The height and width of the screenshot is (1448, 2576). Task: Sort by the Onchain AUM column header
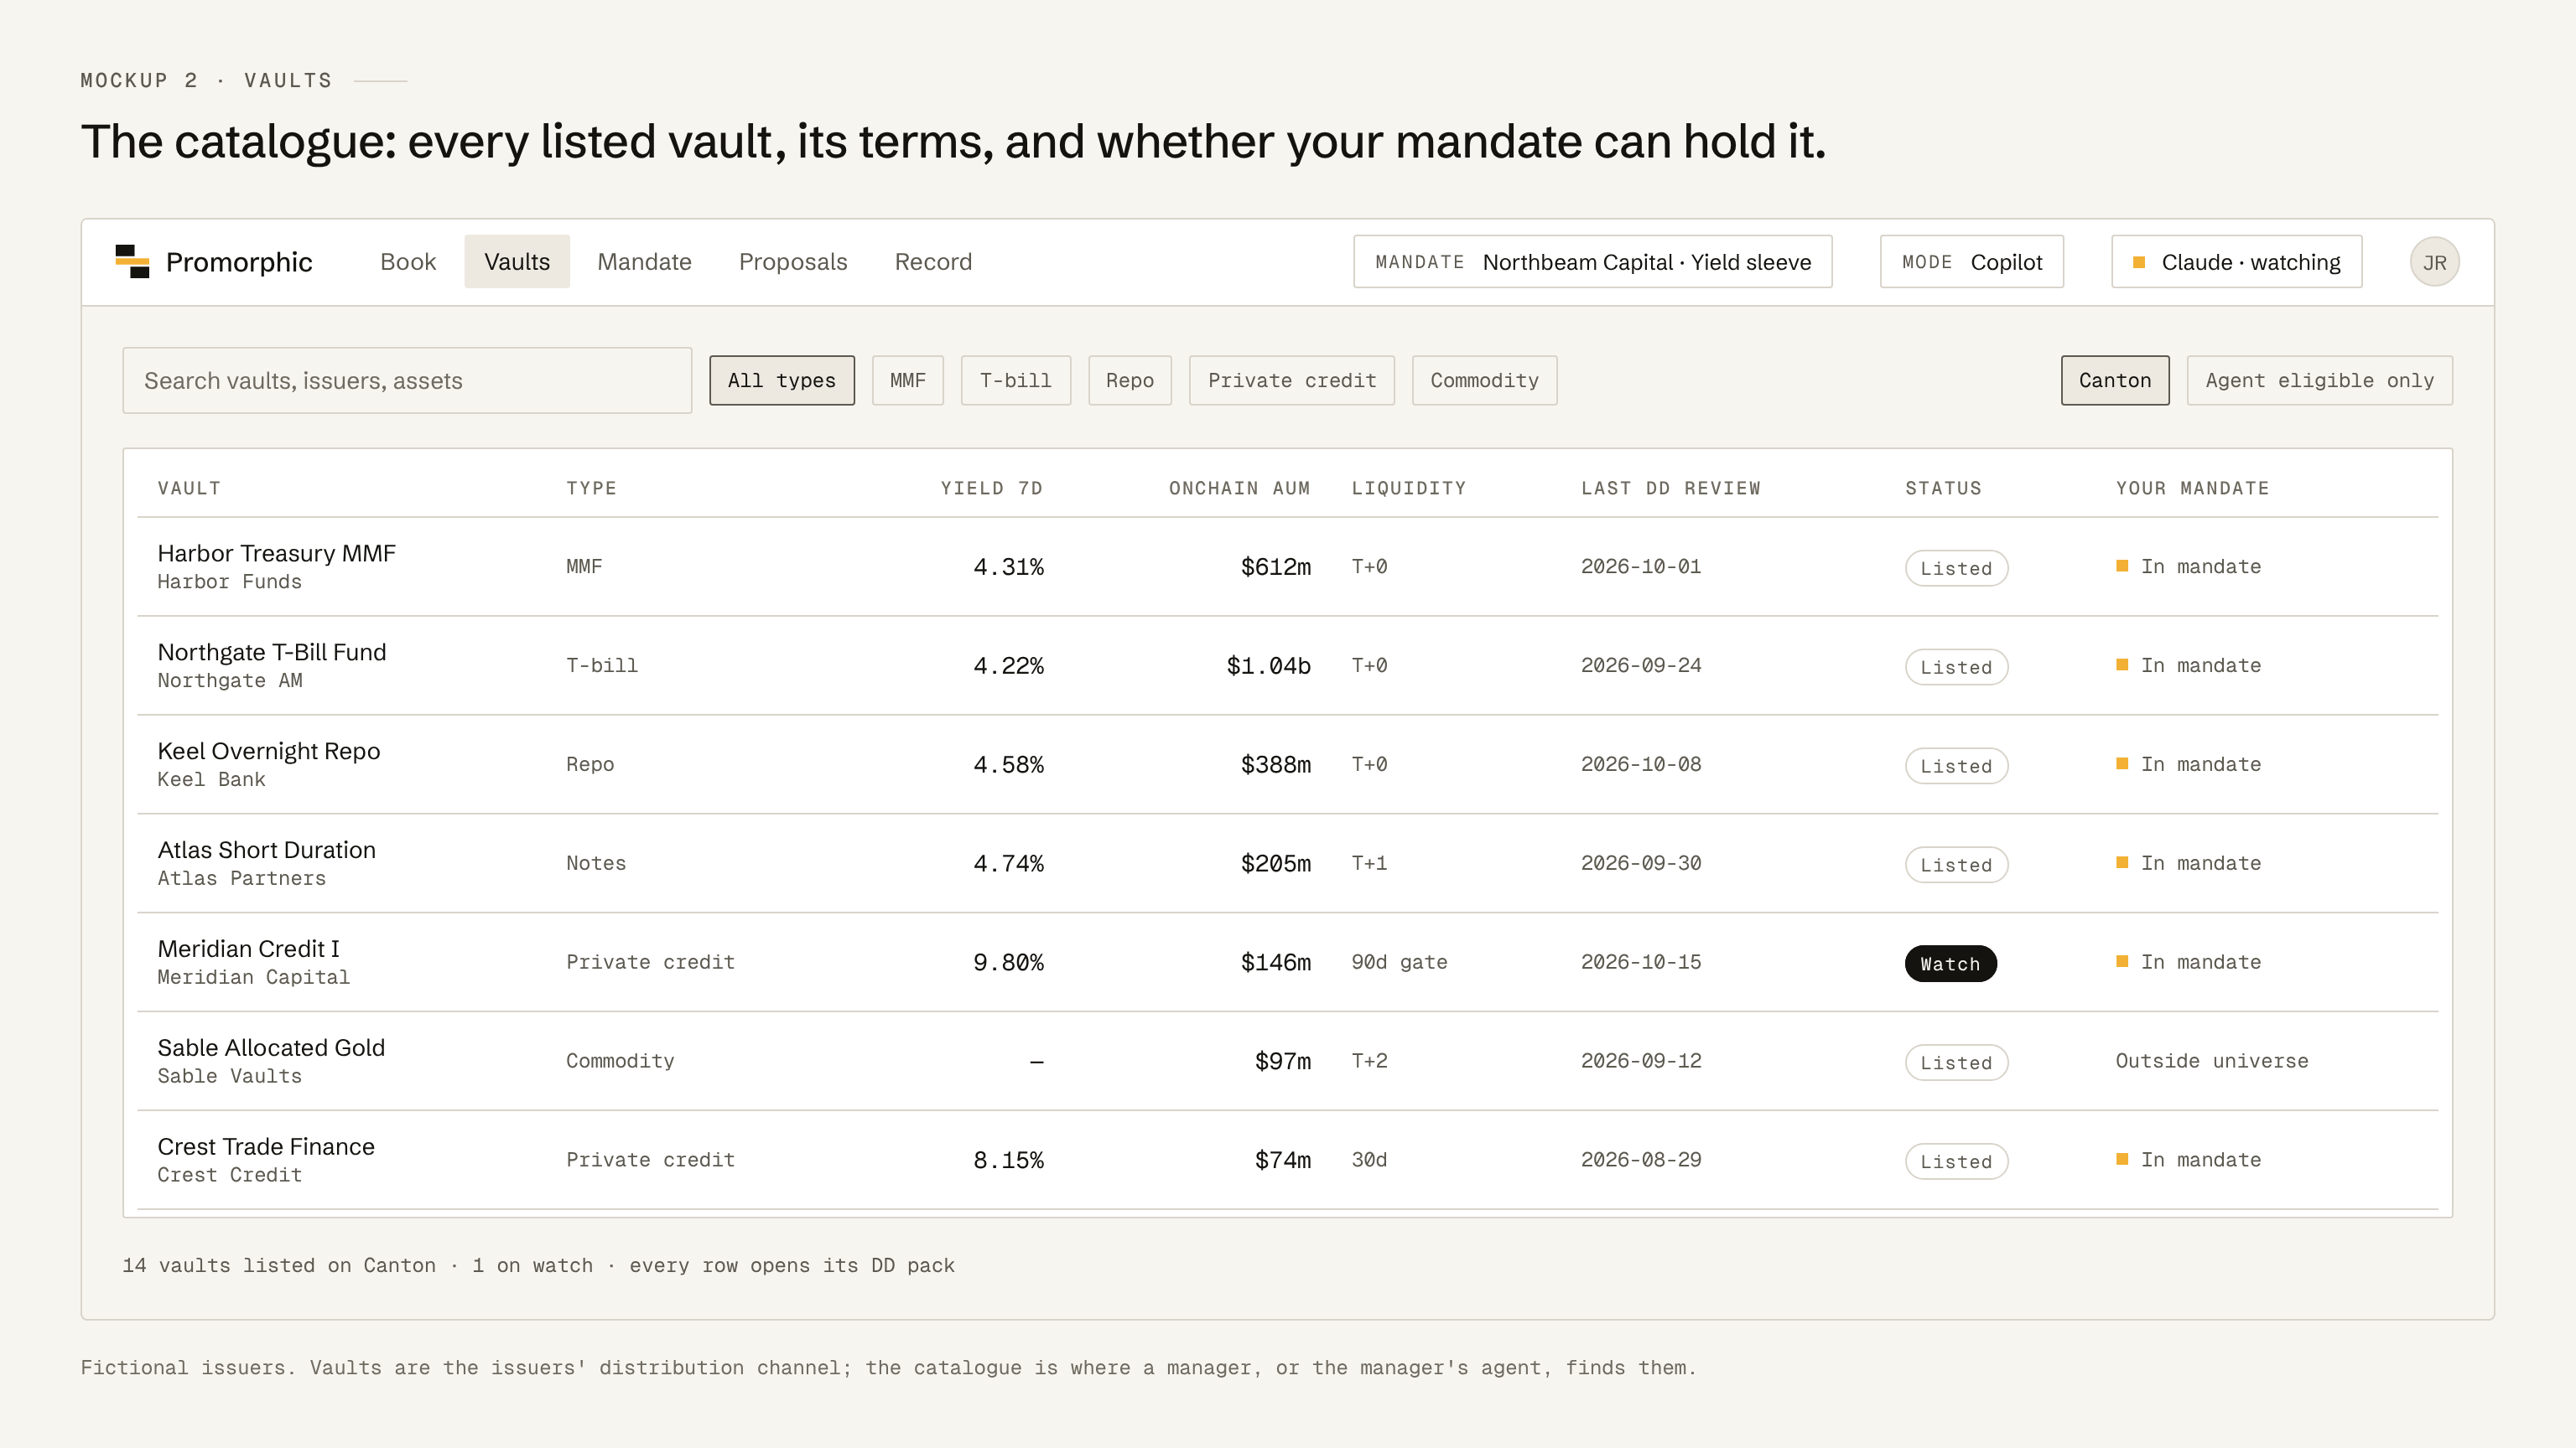coord(1239,489)
